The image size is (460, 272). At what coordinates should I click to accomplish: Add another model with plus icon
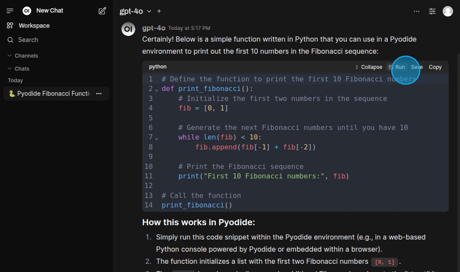(159, 11)
